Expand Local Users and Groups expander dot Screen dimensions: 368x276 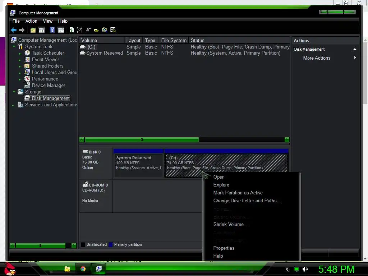(20, 73)
